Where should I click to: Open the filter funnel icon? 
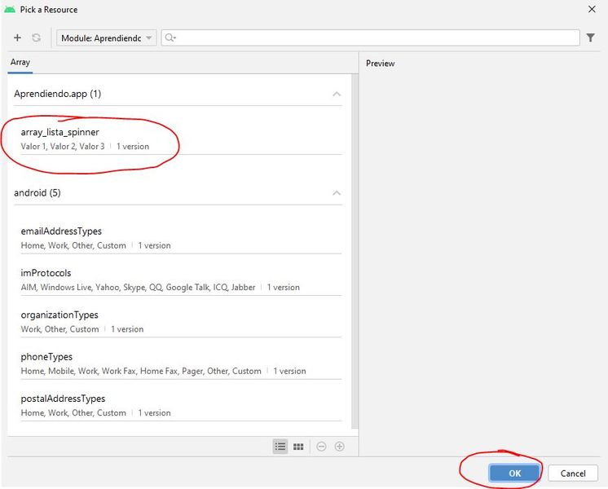590,37
